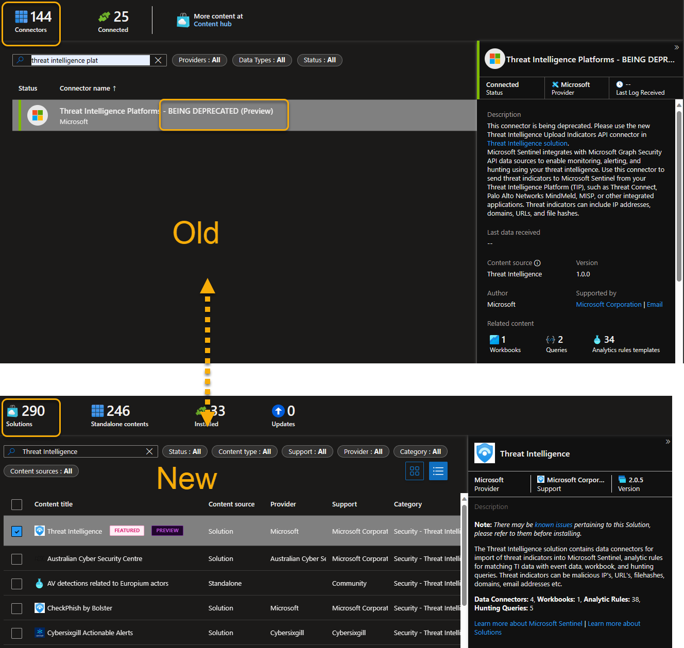Switch to list view
This screenshot has height=648, width=684.
click(438, 471)
